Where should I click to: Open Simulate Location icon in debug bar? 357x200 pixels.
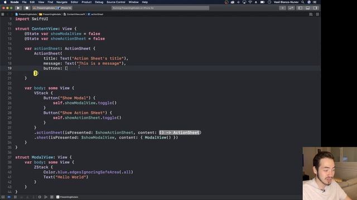click(x=52, y=197)
